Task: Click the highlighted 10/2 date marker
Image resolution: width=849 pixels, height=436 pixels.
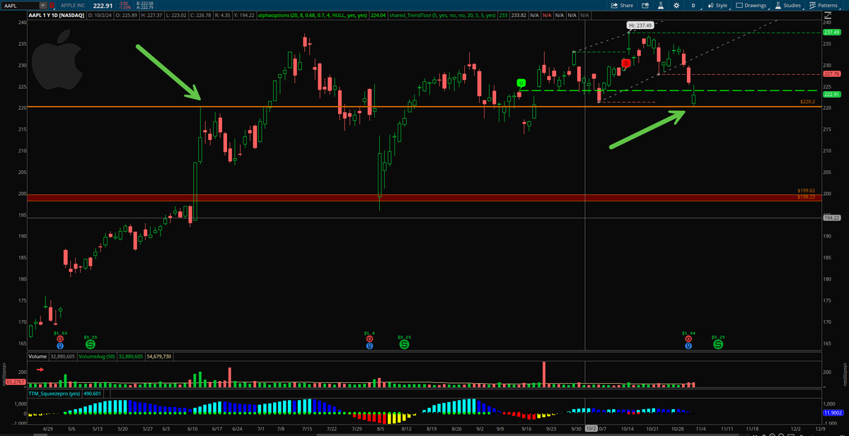Action: (x=591, y=428)
